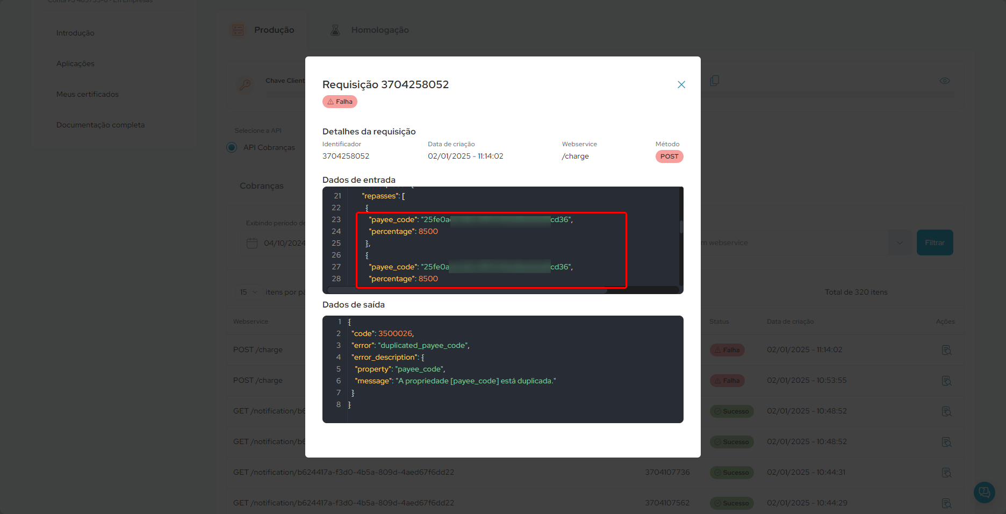Open the chat support bubble icon
The image size is (1006, 514).
click(984, 492)
